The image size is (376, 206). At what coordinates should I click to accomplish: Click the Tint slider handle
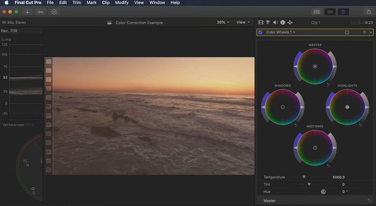309,184
